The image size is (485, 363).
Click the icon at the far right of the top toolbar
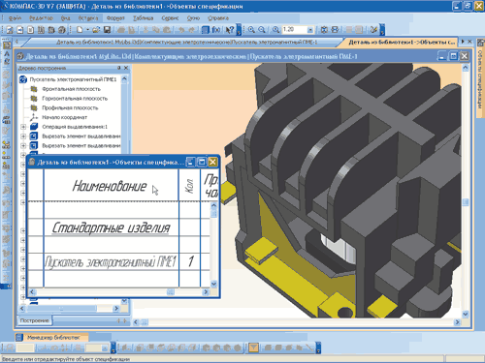tap(374, 30)
